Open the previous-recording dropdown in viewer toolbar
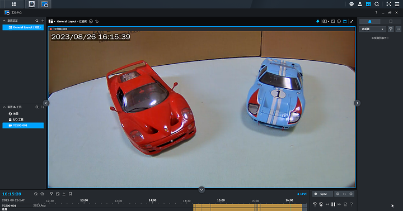 click(325, 22)
